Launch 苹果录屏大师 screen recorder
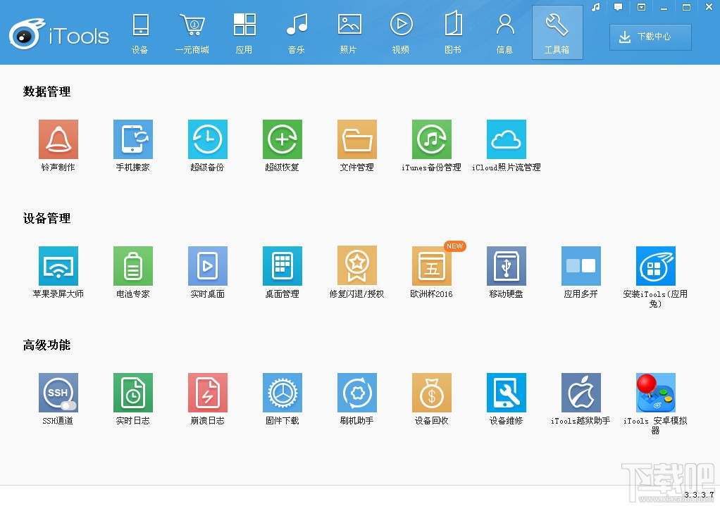 [58, 265]
